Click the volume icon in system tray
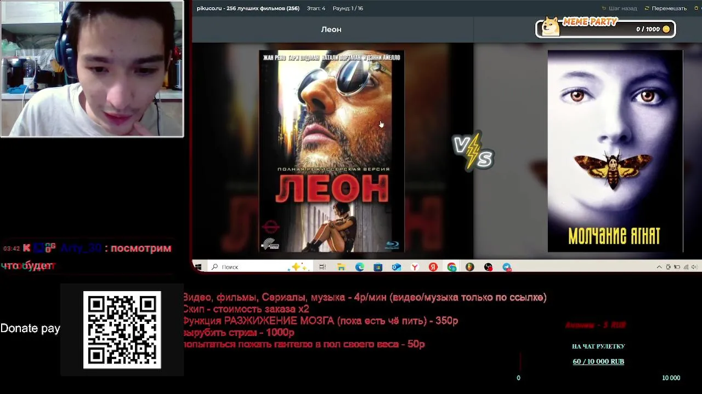Screen dimensions: 702x394 (694, 267)
